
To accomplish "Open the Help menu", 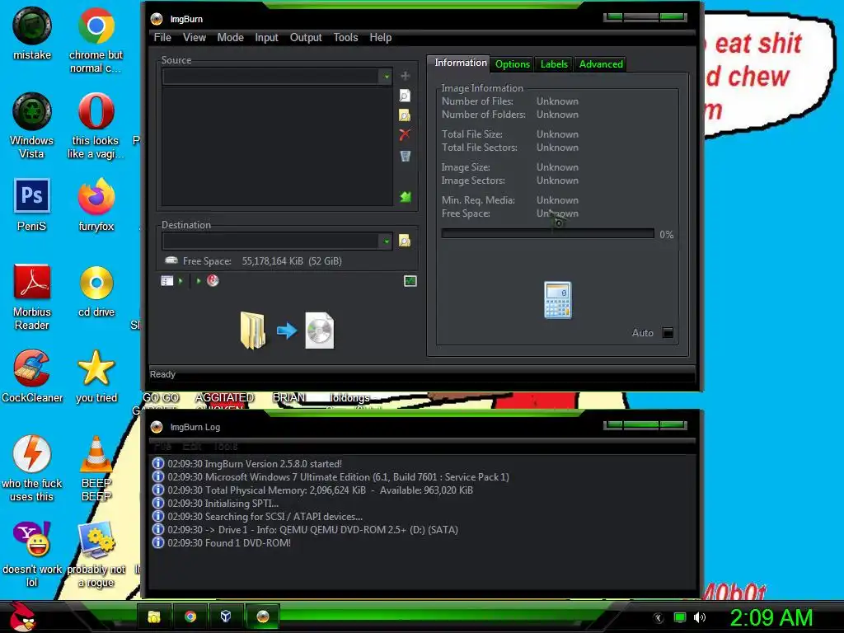I will click(x=381, y=38).
